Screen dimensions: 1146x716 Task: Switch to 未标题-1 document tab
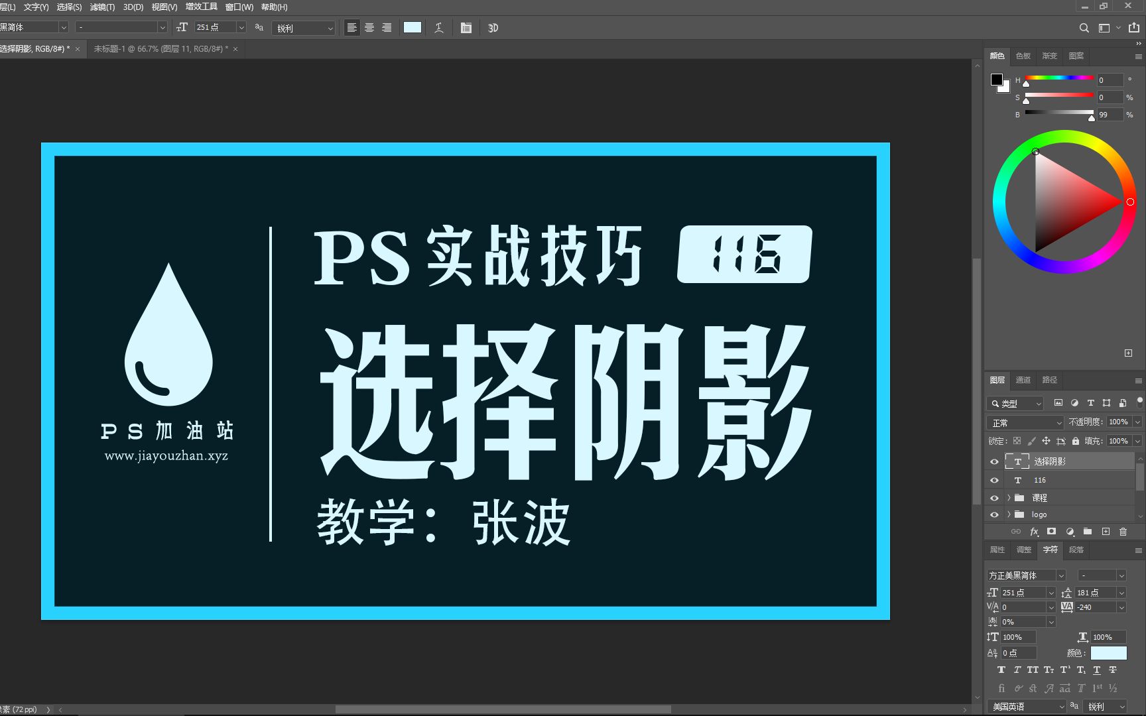click(x=160, y=49)
